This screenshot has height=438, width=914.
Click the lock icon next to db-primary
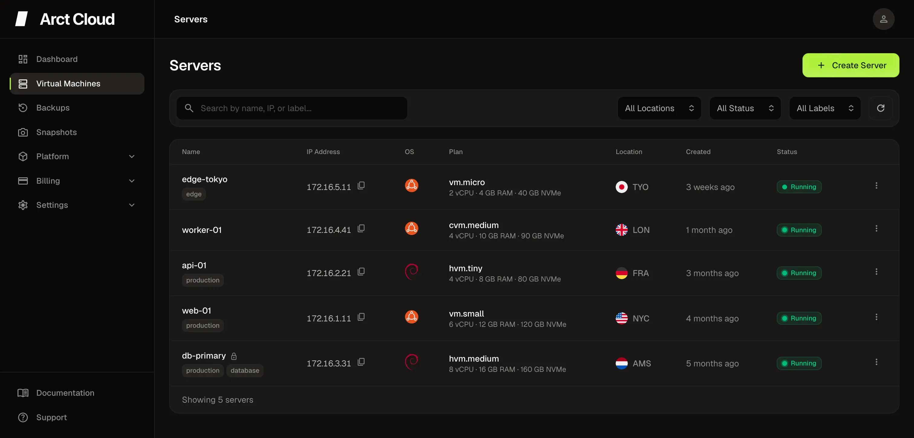pos(234,356)
